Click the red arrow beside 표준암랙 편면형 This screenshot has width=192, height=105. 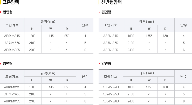[1, 12]
